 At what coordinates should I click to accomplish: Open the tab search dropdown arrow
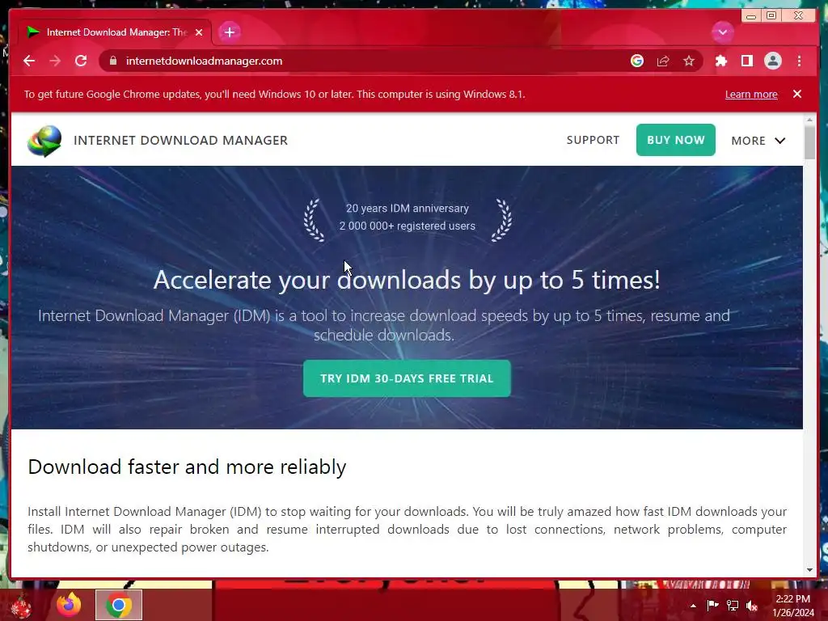722,32
